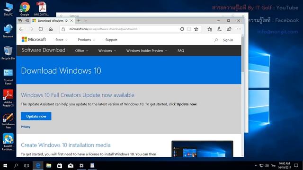Share this web page
Viewport: 303px width, 170px height.
[x=229, y=29]
